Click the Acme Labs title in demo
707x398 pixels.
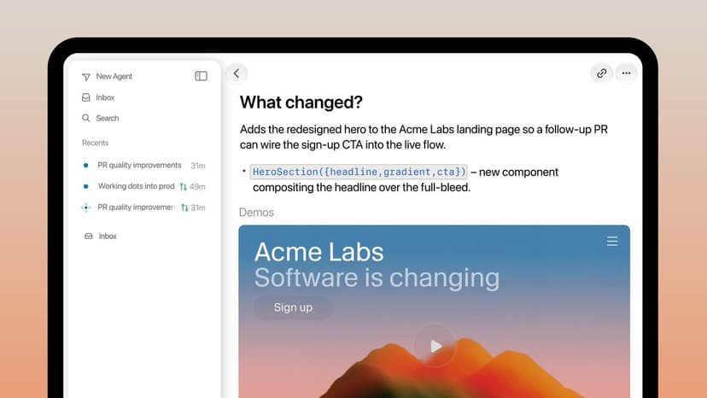(318, 252)
